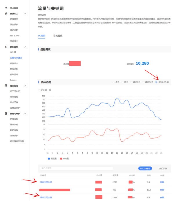Image resolution: width=174 pixels, height=201 pixels.
Task: Collapse the 优化与维护 section chevron
Action: tap(25, 114)
